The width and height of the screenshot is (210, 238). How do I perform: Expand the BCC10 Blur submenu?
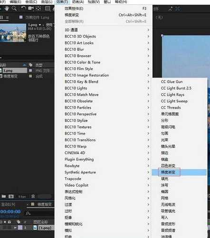tap(104, 50)
